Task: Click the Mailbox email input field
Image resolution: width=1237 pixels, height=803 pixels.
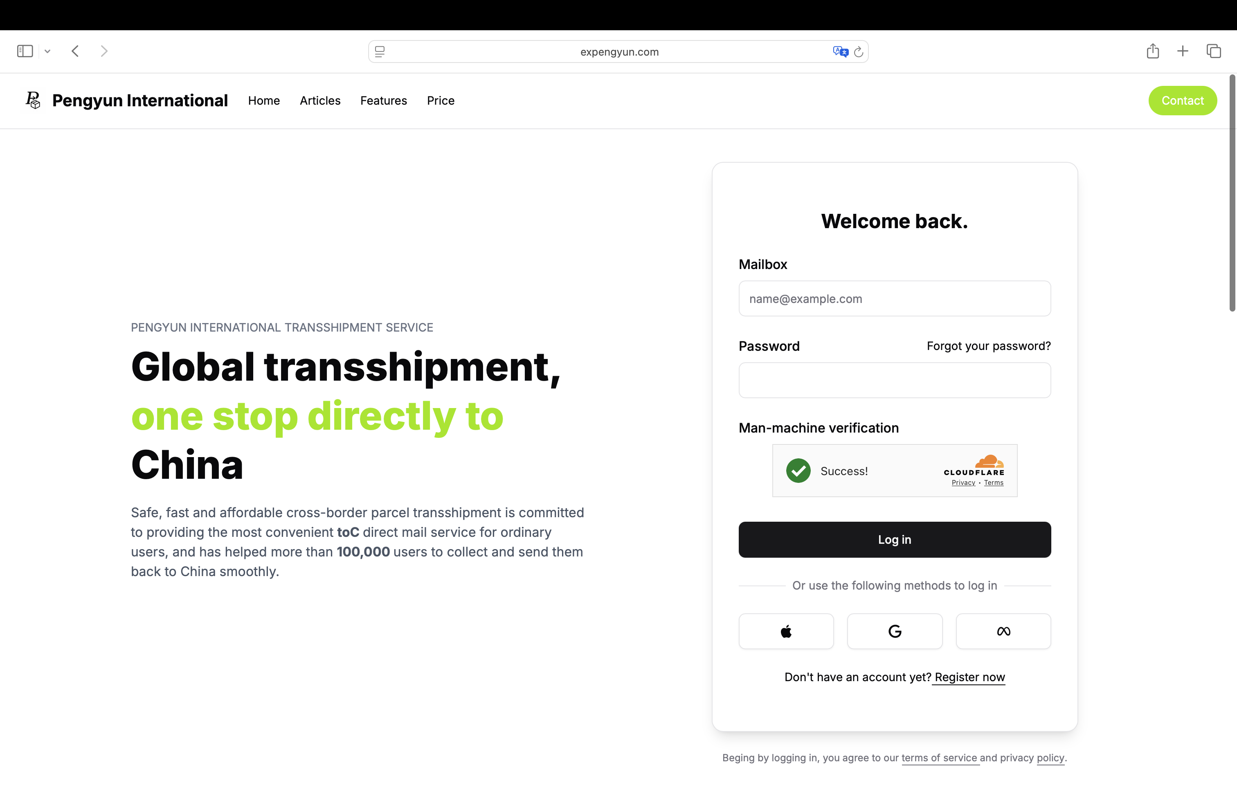Action: (x=894, y=298)
